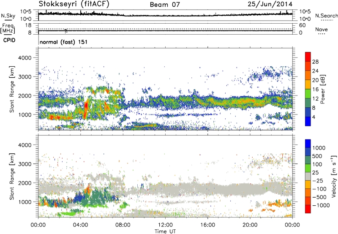The height and width of the screenshot is (234, 338).
Task: Click the red segment below −1000 on Velocity colorbar
Action: [308, 209]
